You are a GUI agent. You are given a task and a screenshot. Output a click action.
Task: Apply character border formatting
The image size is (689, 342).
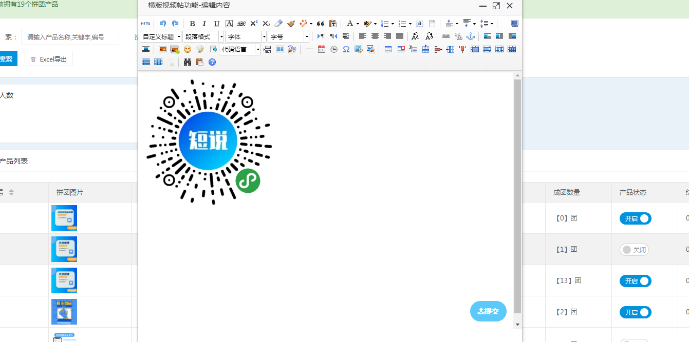(x=229, y=24)
